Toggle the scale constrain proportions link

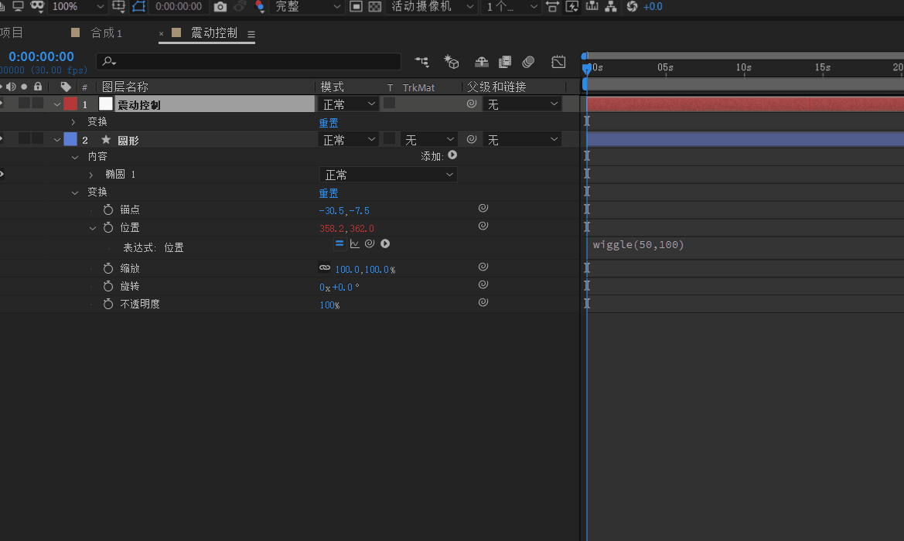pos(325,268)
